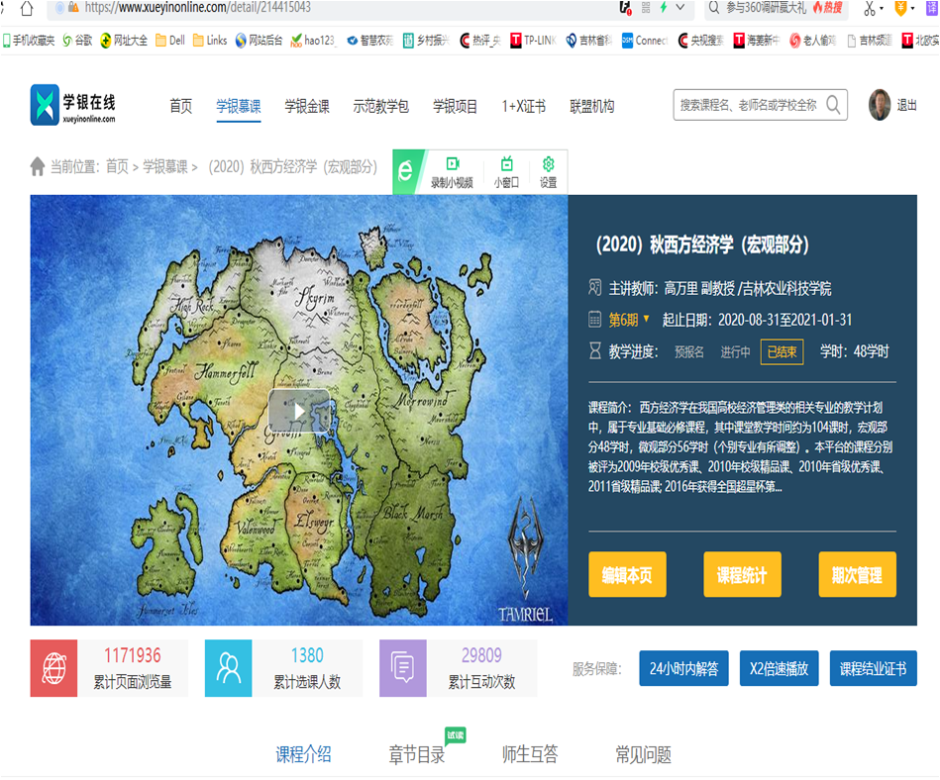Screen dimensions: 940x780
Task: Switch to the 课程介绍 tab
Action: click(x=303, y=754)
